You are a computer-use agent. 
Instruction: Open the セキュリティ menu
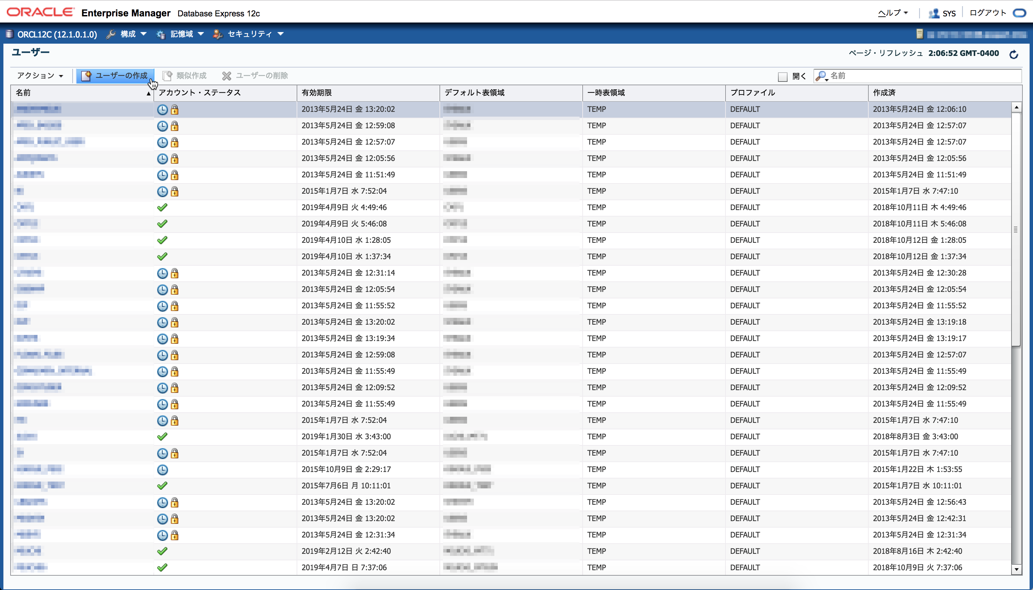pos(249,34)
